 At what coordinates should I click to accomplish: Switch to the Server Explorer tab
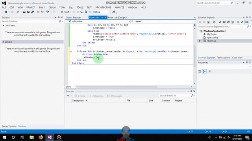coord(9,127)
